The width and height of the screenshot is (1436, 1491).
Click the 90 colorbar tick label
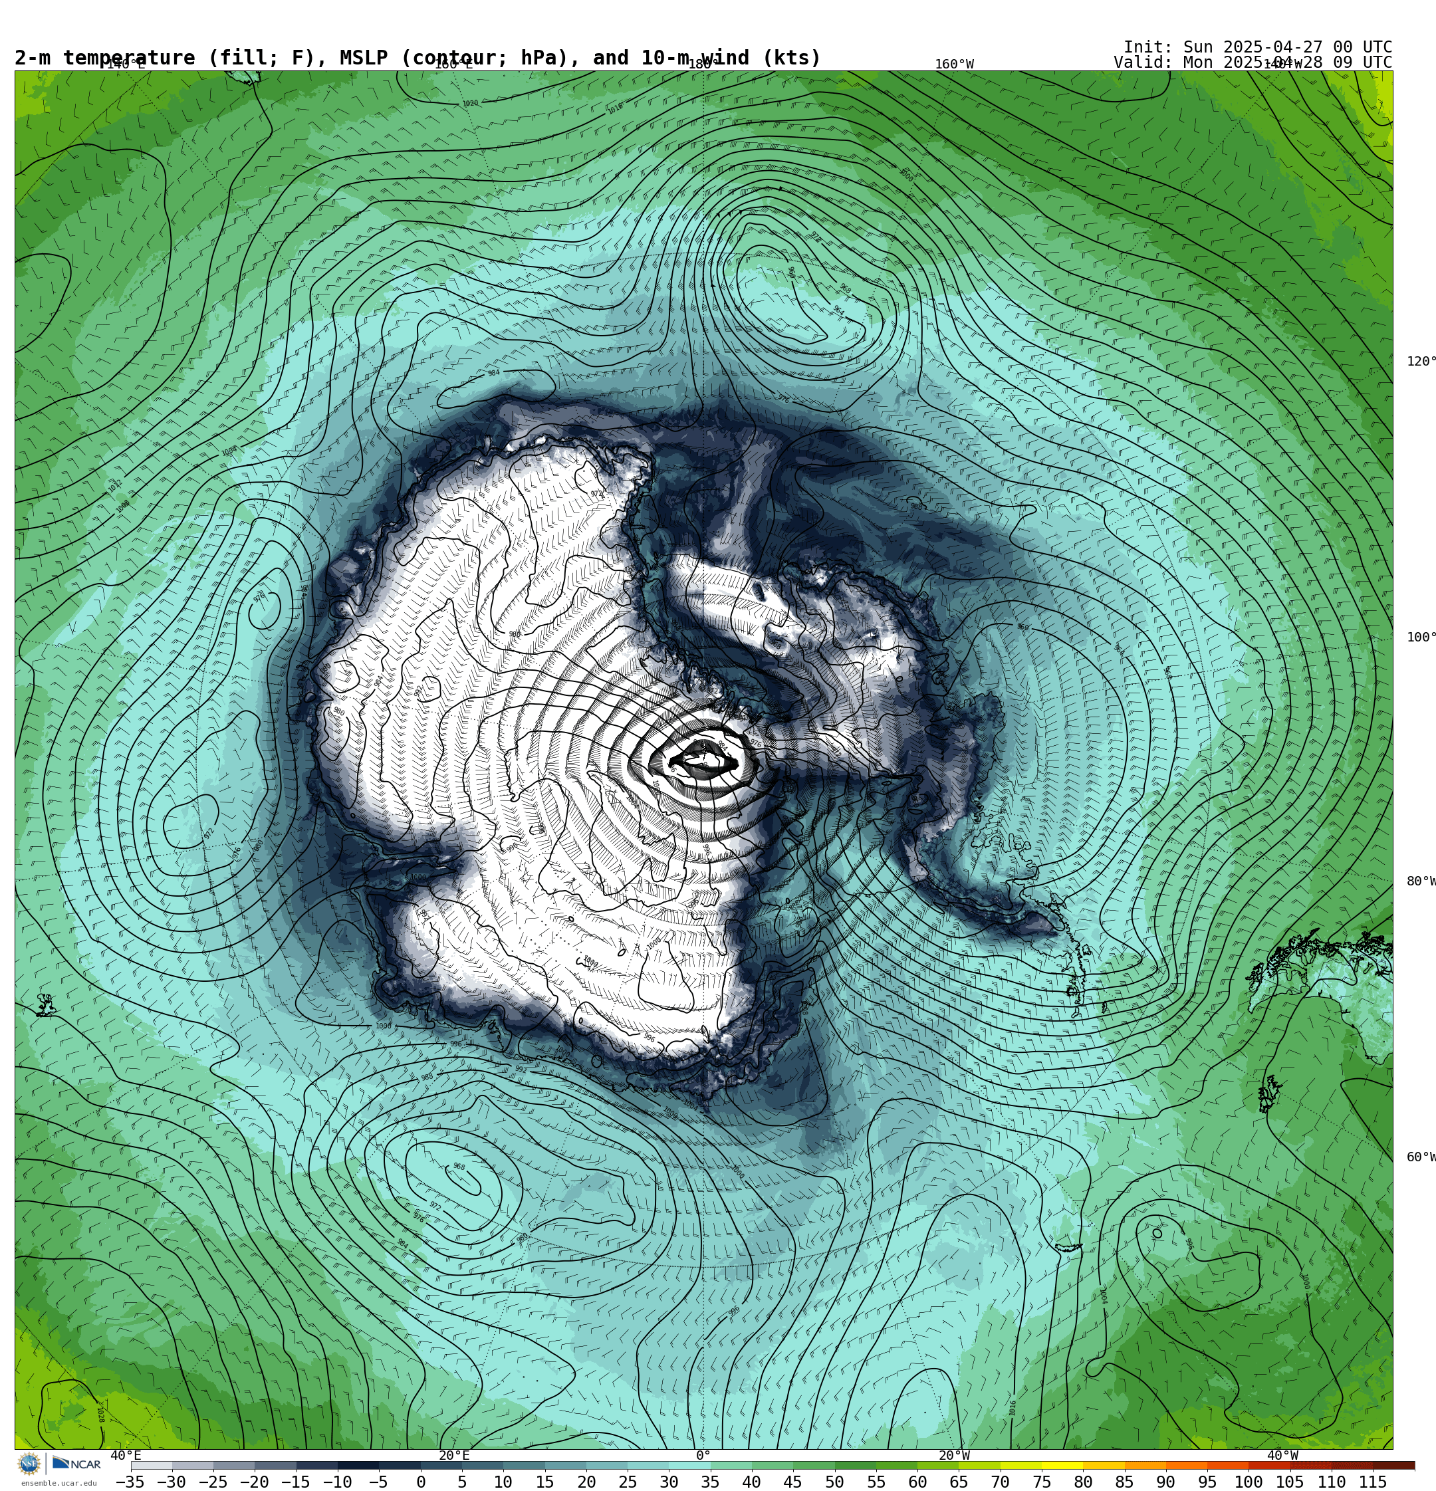1167,1482
